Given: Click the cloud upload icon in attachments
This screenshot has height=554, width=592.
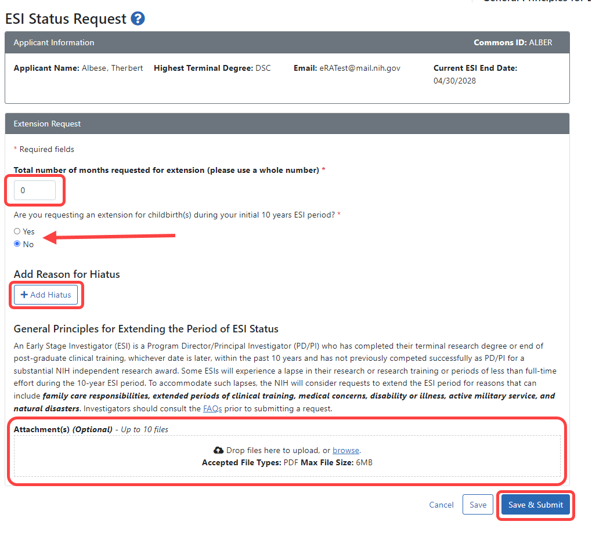Looking at the screenshot, I should [219, 450].
